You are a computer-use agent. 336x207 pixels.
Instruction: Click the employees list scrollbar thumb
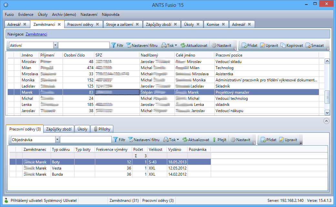[x=327, y=97]
